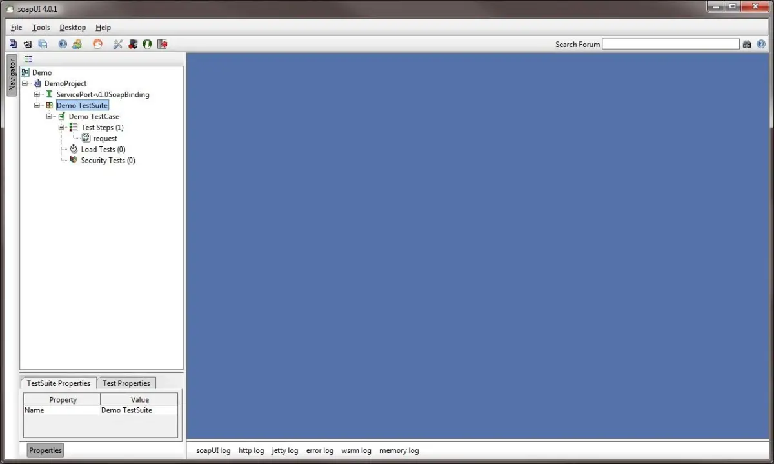Click the save all projects icon
The width and height of the screenshot is (774, 464).
point(43,45)
